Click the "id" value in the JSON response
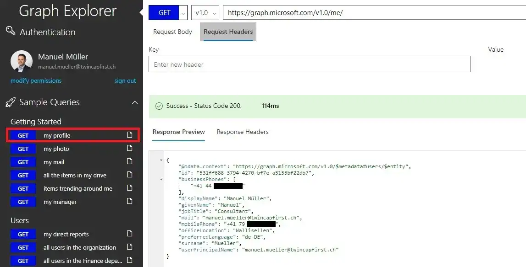The height and width of the screenshot is (267, 526). 253,173
